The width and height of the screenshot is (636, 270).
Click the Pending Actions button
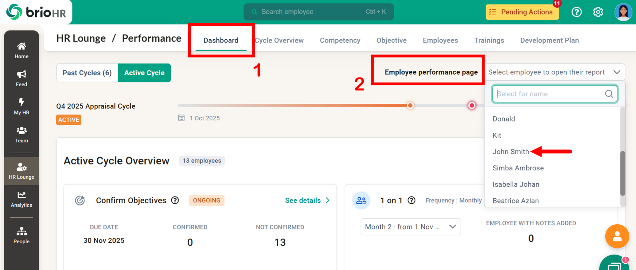[522, 12]
